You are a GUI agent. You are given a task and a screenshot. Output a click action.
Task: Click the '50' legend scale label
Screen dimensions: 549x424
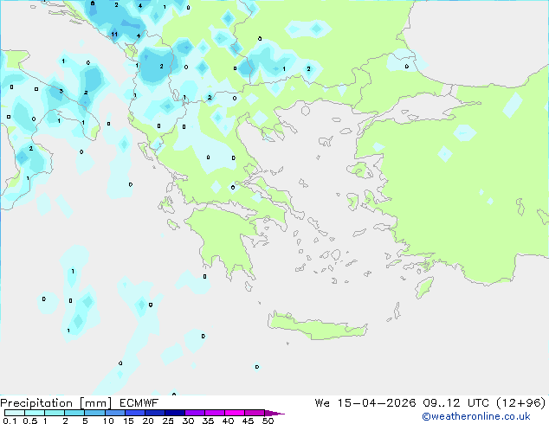(268, 421)
